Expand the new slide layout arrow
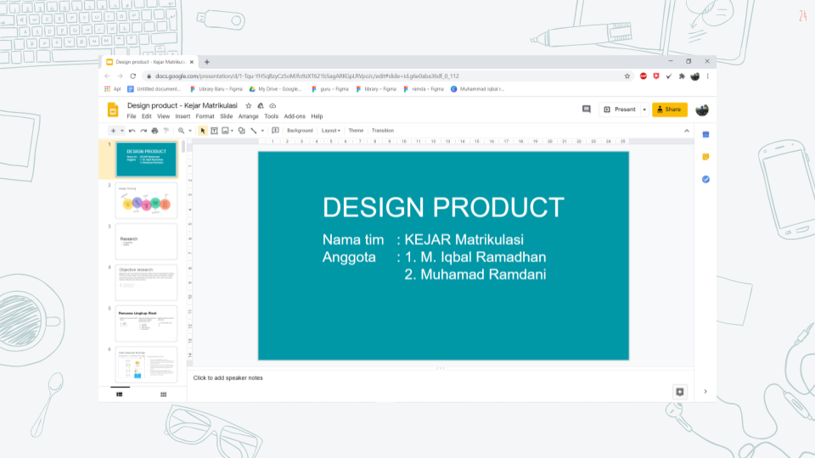Screen dimensions: 815x458 122,131
